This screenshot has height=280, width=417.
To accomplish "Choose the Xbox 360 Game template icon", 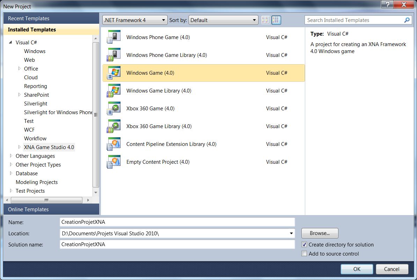I will [114, 108].
